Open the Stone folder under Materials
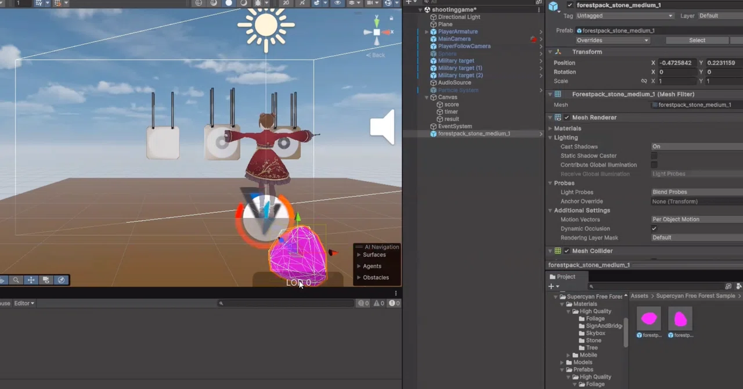743x389 pixels. pos(593,340)
